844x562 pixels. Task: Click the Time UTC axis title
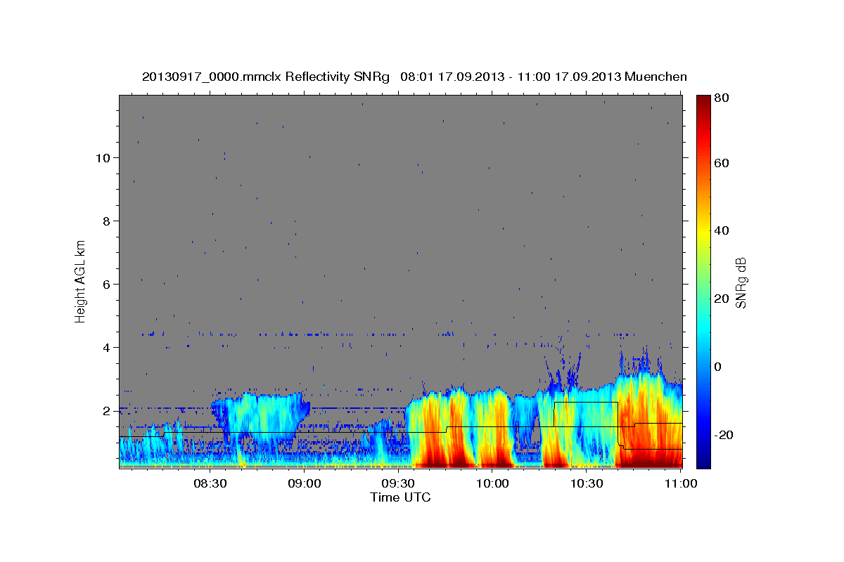tap(400, 498)
